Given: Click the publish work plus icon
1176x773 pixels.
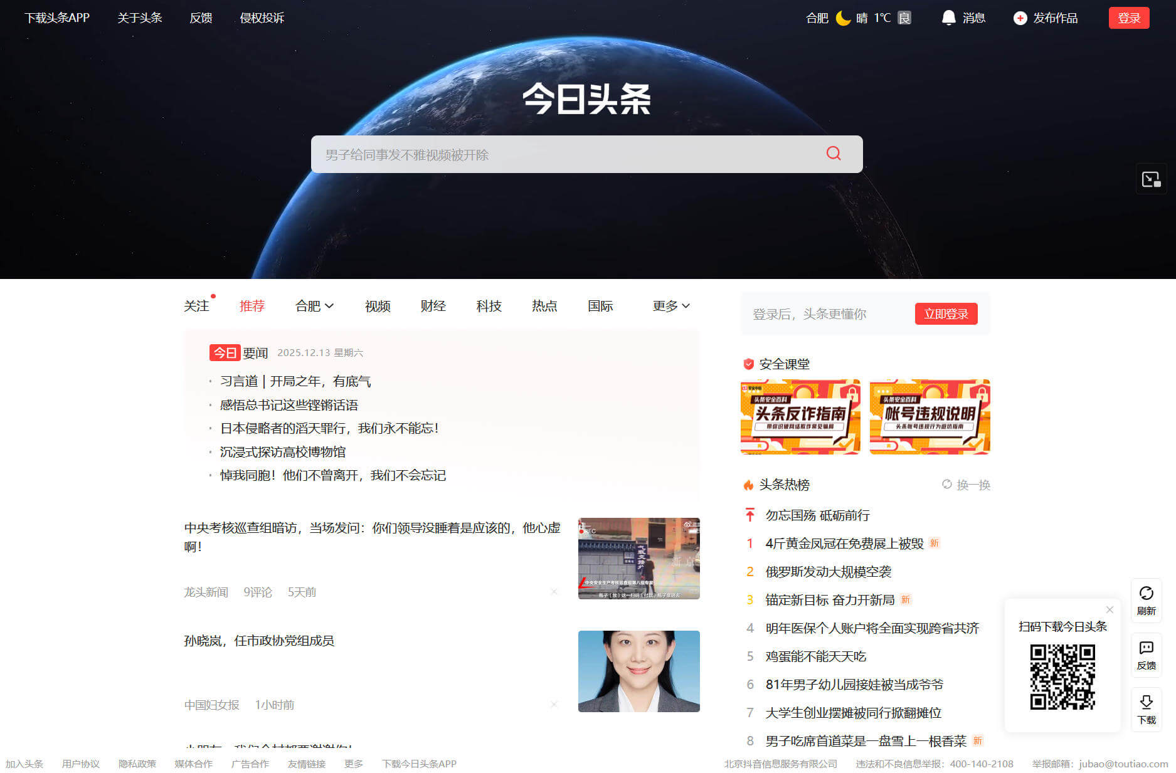Looking at the screenshot, I should coord(1020,18).
